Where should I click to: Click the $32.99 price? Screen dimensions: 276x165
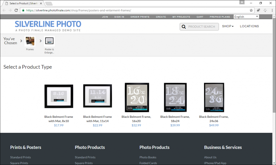(136, 125)
